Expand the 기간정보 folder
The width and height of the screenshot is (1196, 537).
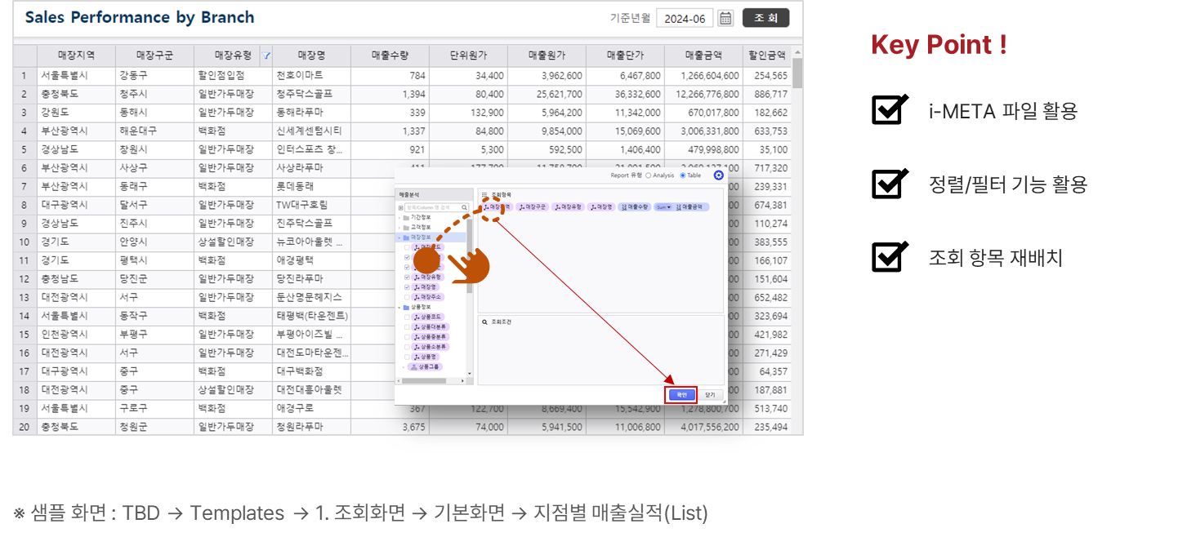399,218
